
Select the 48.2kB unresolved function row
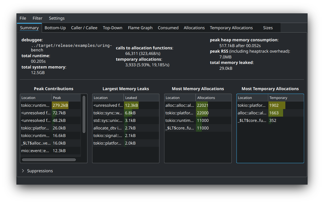pos(51,120)
